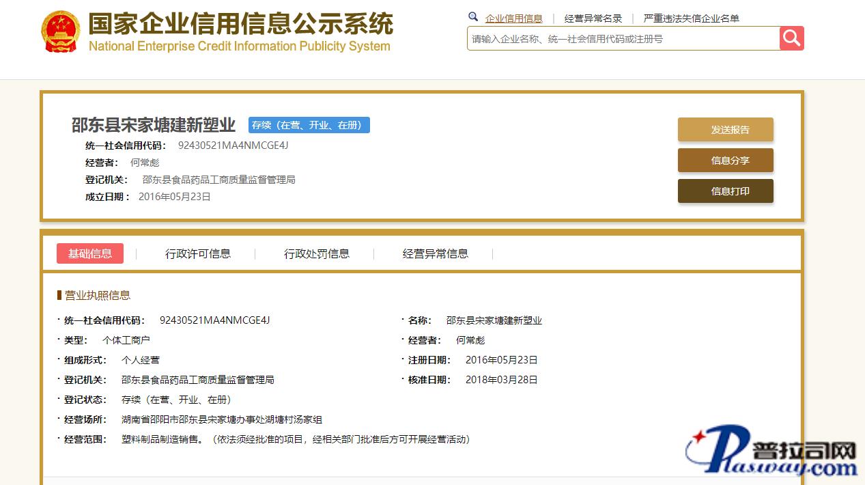Click the site title 国家企业信用信息公示系统
The height and width of the screenshot is (485, 865).
click(240, 25)
